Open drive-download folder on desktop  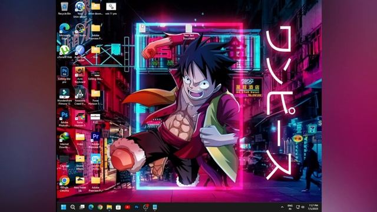point(95,9)
